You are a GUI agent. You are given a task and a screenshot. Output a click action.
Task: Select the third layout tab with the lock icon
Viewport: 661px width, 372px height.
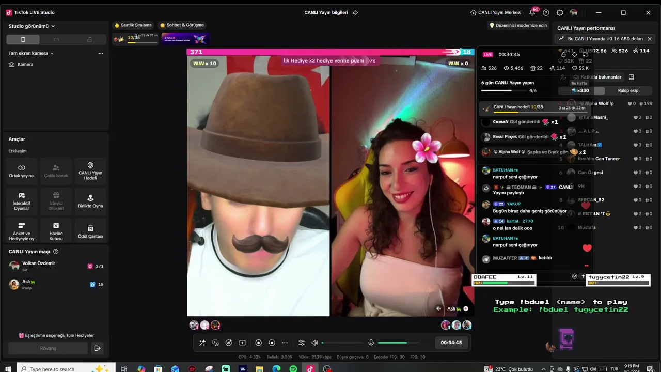(x=89, y=40)
